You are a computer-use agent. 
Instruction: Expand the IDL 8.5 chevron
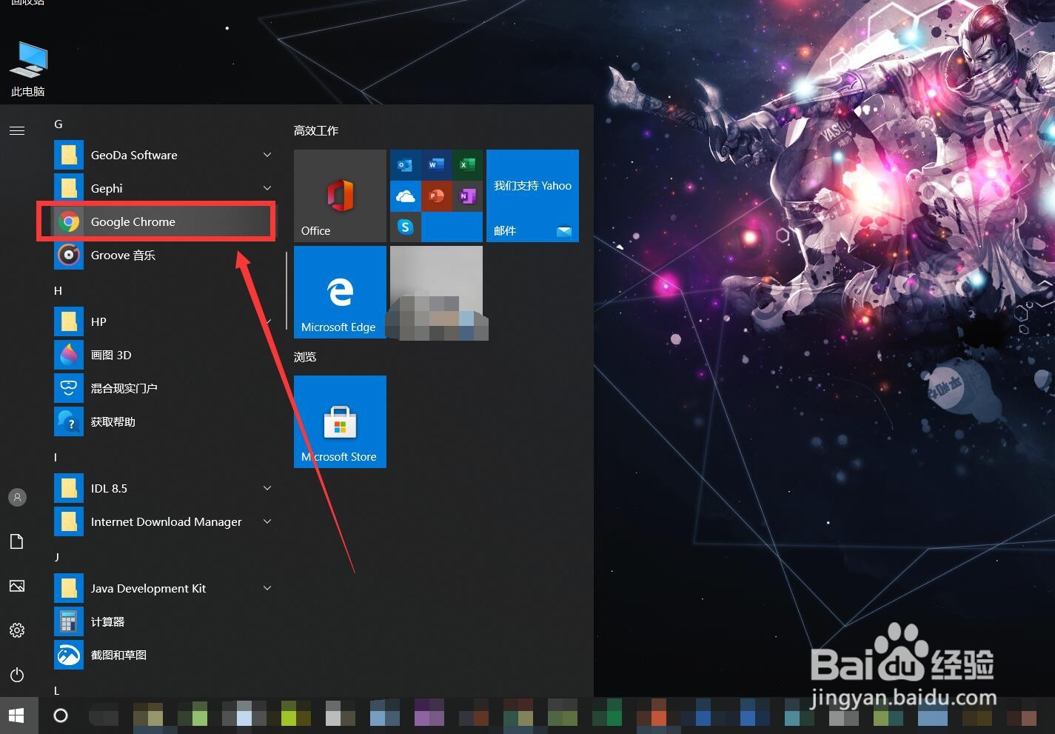click(267, 488)
